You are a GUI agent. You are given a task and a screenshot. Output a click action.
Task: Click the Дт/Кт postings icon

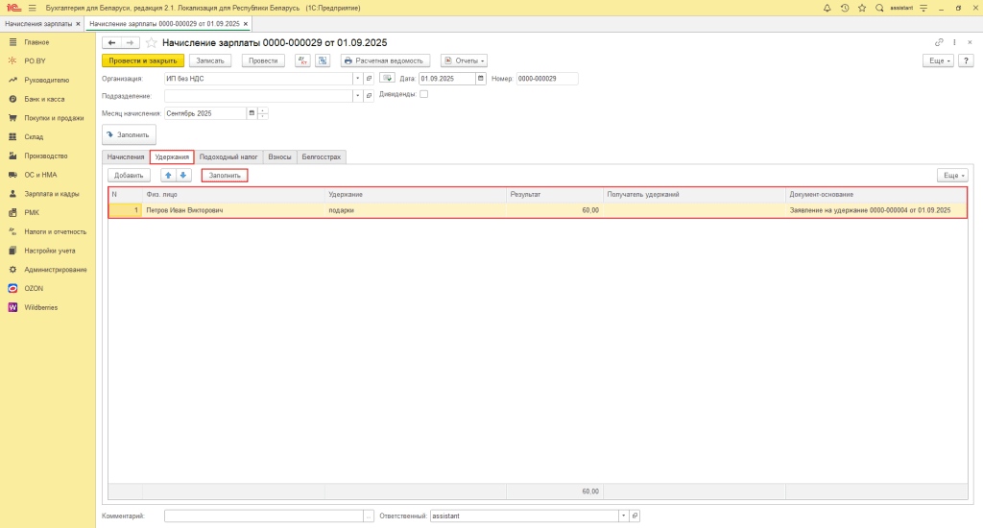301,60
